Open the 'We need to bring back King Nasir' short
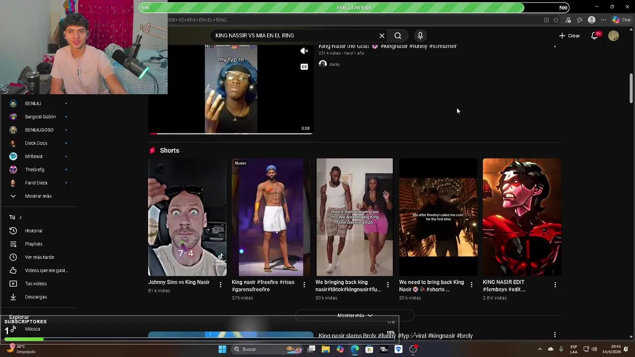This screenshot has height=357, width=635. click(x=438, y=217)
